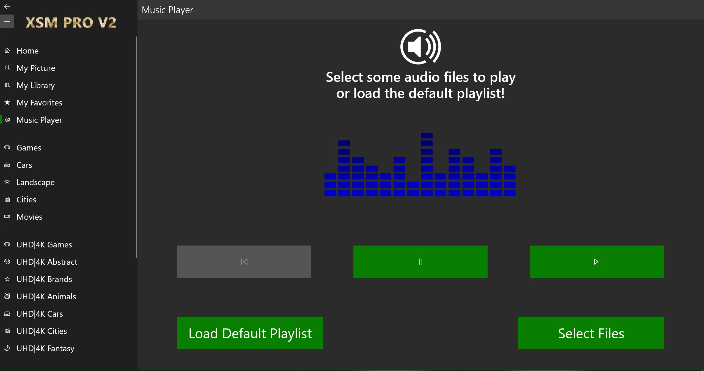Click the Movies camera icon
Image resolution: width=704 pixels, height=371 pixels.
[7, 217]
